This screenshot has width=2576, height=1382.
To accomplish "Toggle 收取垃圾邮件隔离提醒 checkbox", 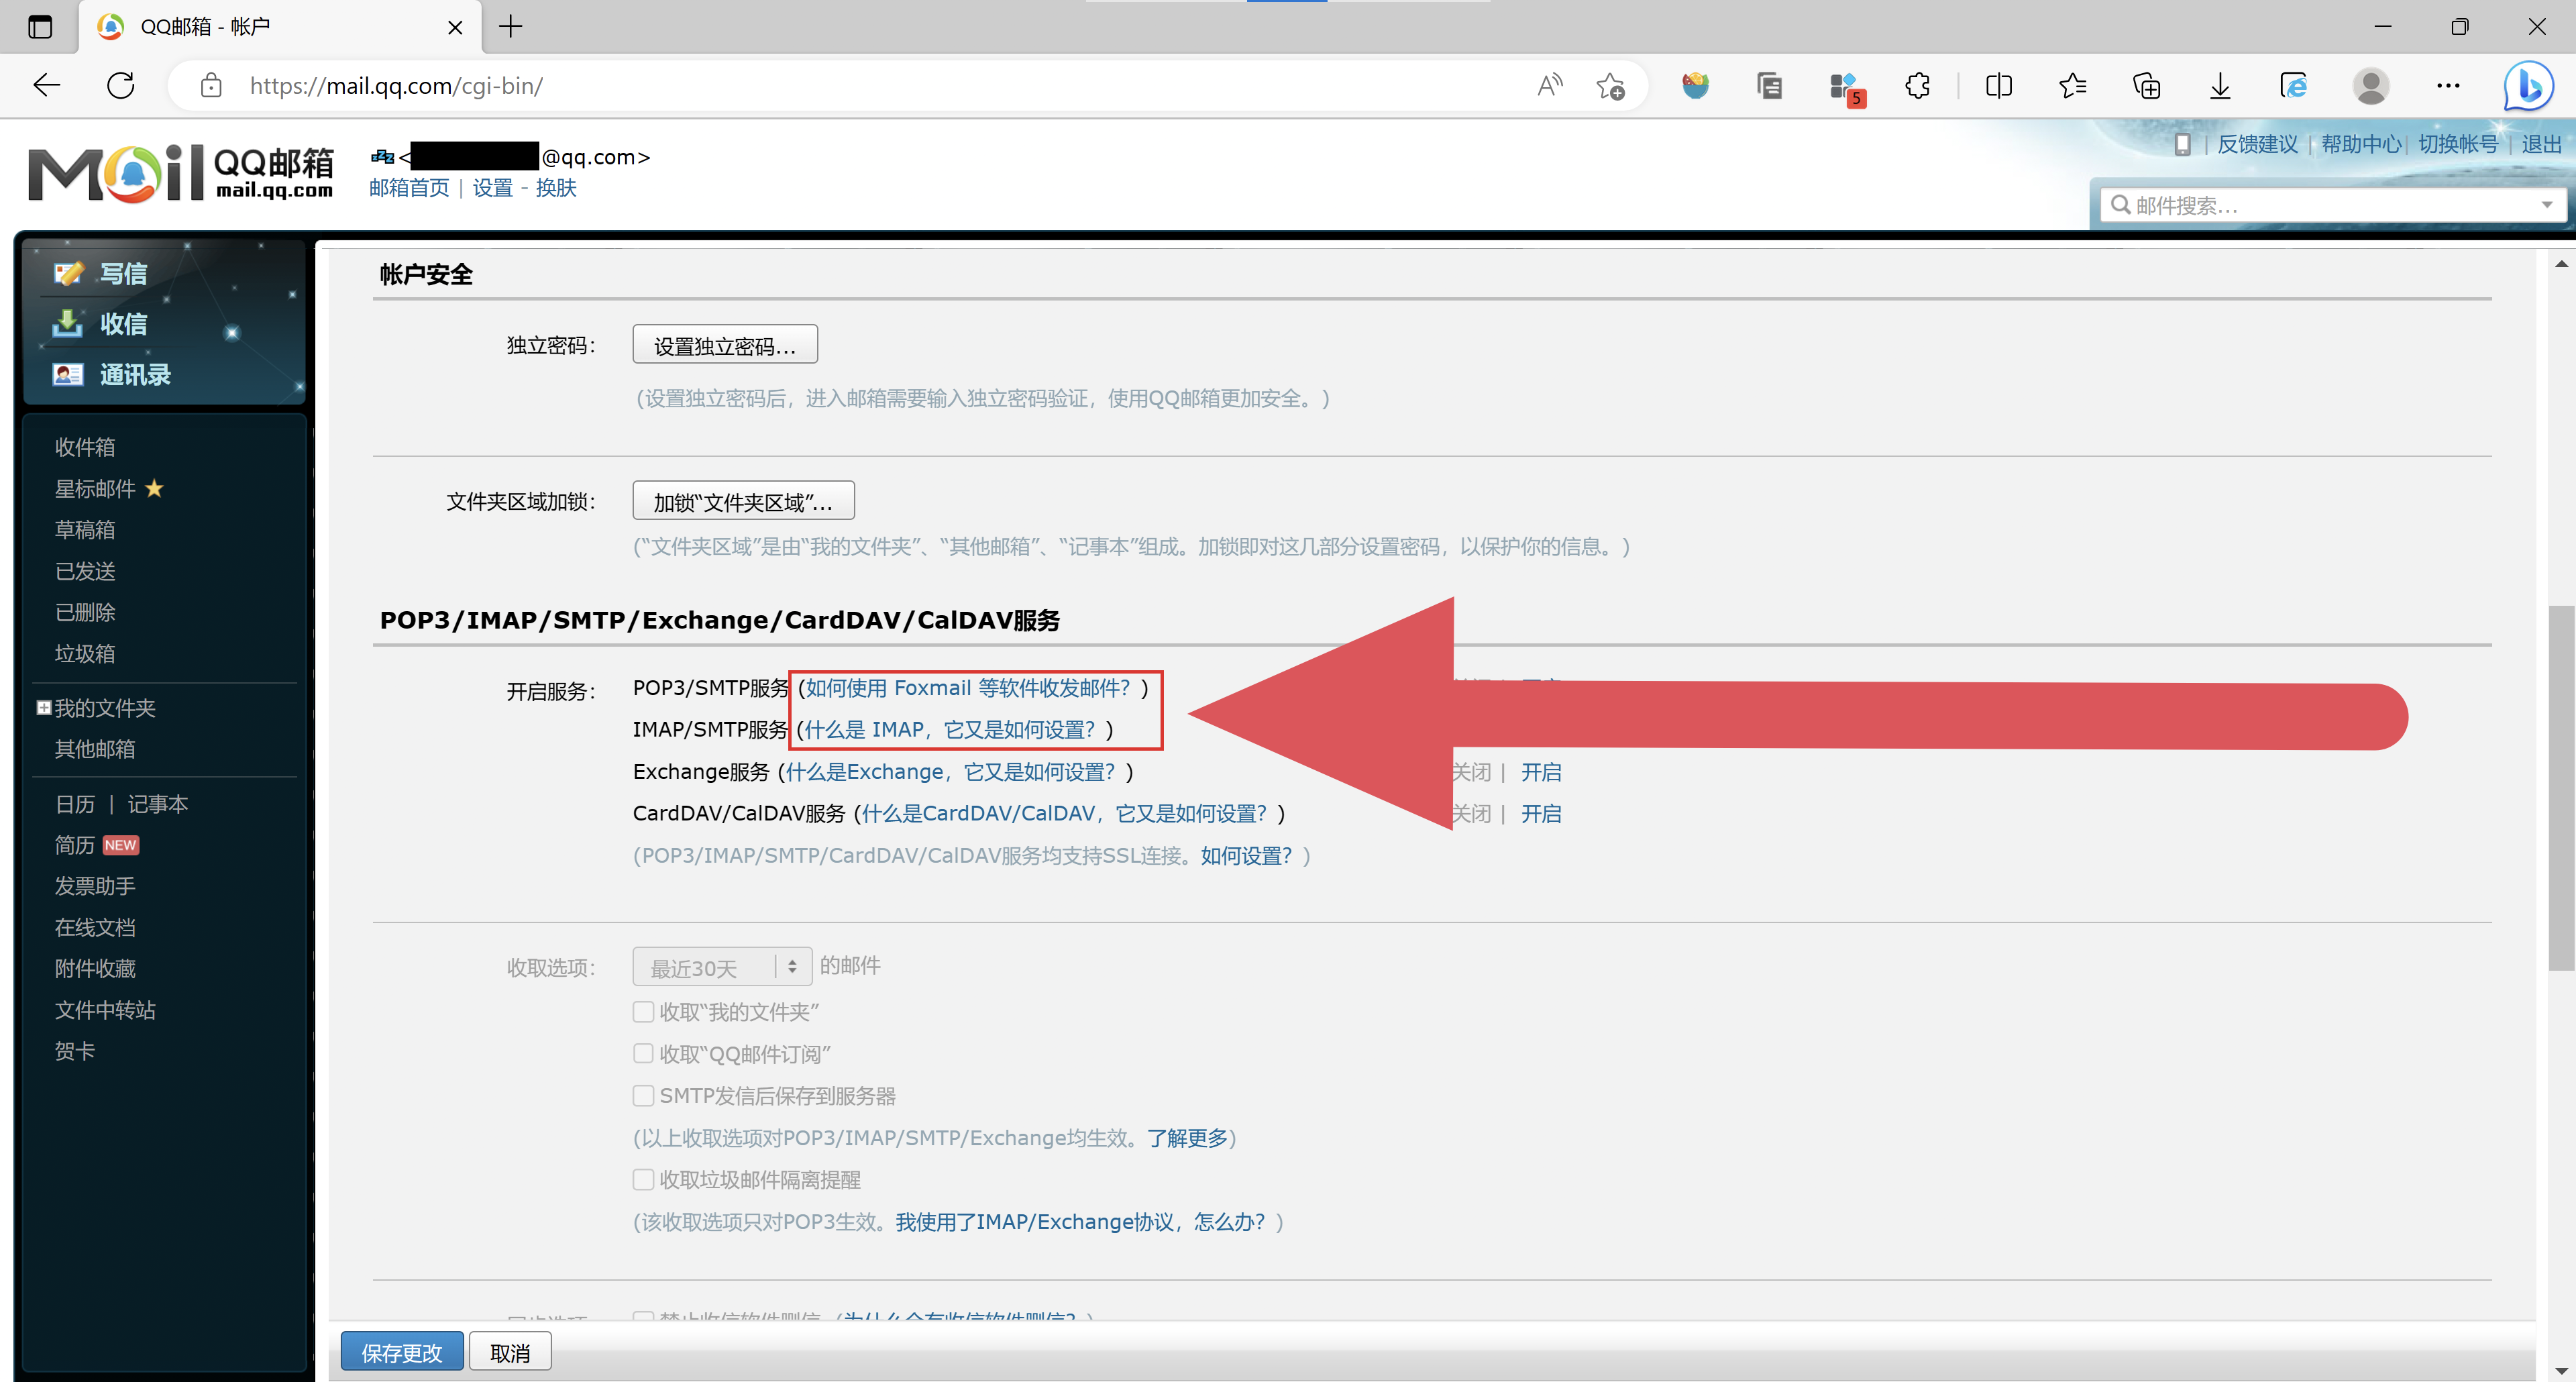I will (643, 1180).
